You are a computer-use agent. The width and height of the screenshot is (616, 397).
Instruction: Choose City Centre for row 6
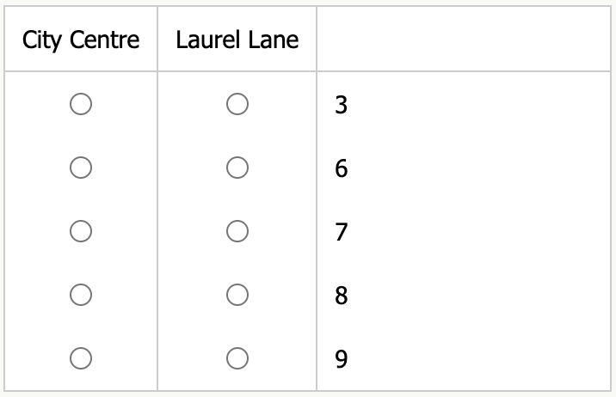(x=81, y=168)
